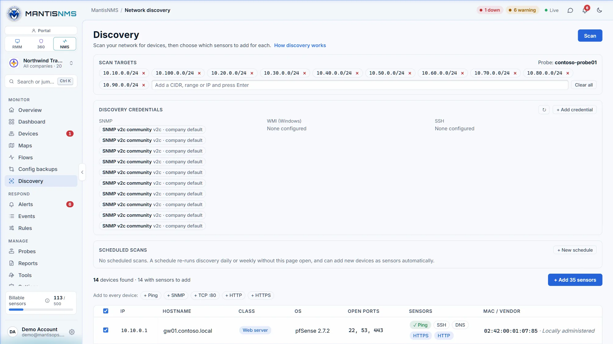Open Maps in the sidebar

pyautogui.click(x=41, y=146)
